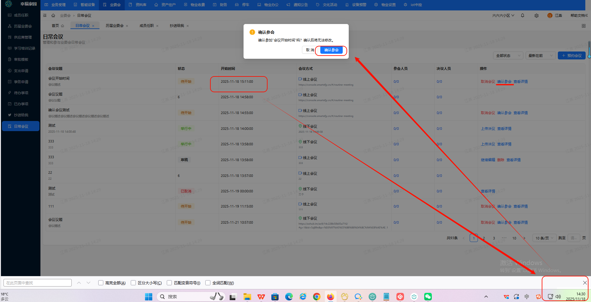Click the home icon in breadcrumb
The width and height of the screenshot is (591, 302).
[x=53, y=15]
